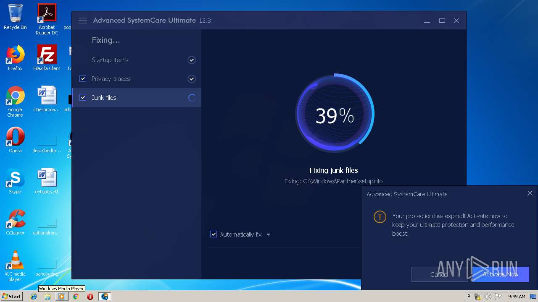Open FileZilla Client desktop shortcut
The height and width of the screenshot is (302, 538).
[x=47, y=58]
